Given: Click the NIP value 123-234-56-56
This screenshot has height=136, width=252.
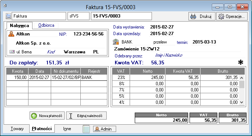Looking at the screenshot, I should point(88,34).
